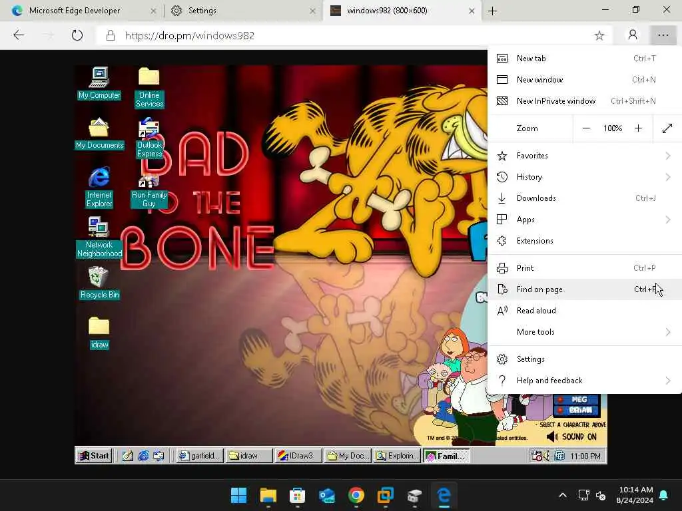Open Google Chrome from host taskbar
Viewport: 682px width, 511px height.
pyautogui.click(x=356, y=495)
